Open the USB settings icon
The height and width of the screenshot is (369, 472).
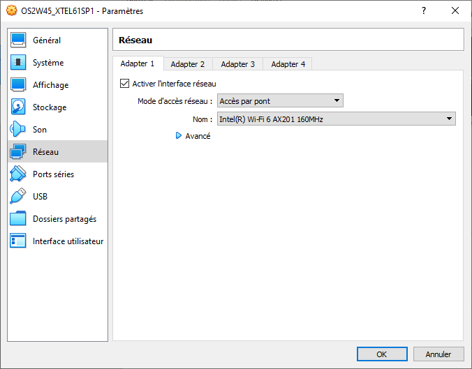coord(19,197)
